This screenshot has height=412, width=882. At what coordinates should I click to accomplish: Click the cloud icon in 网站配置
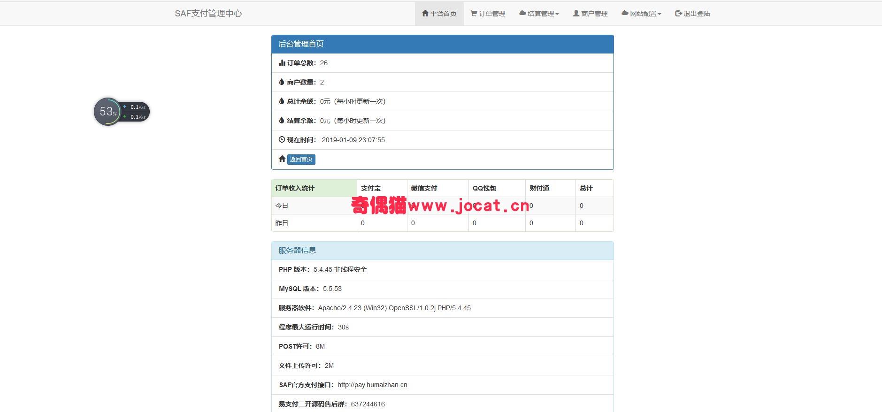click(625, 14)
